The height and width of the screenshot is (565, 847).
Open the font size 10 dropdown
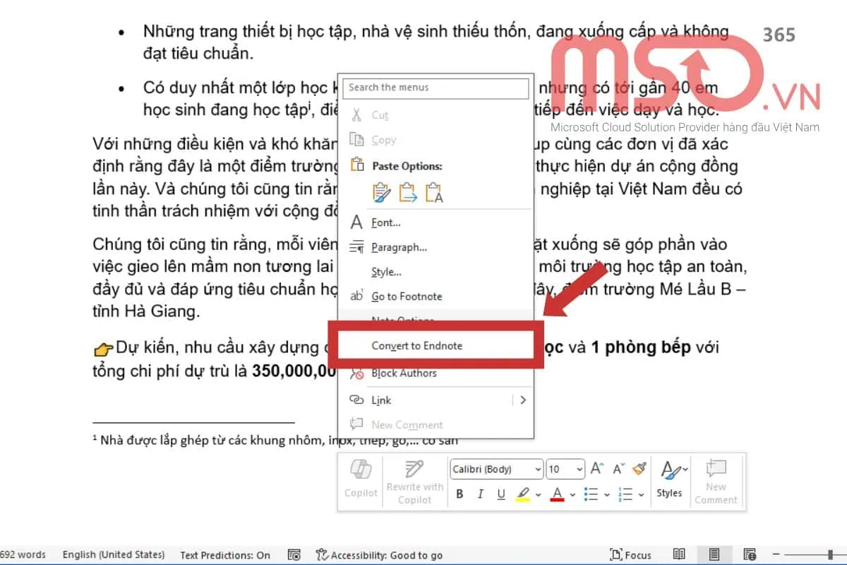point(565,469)
